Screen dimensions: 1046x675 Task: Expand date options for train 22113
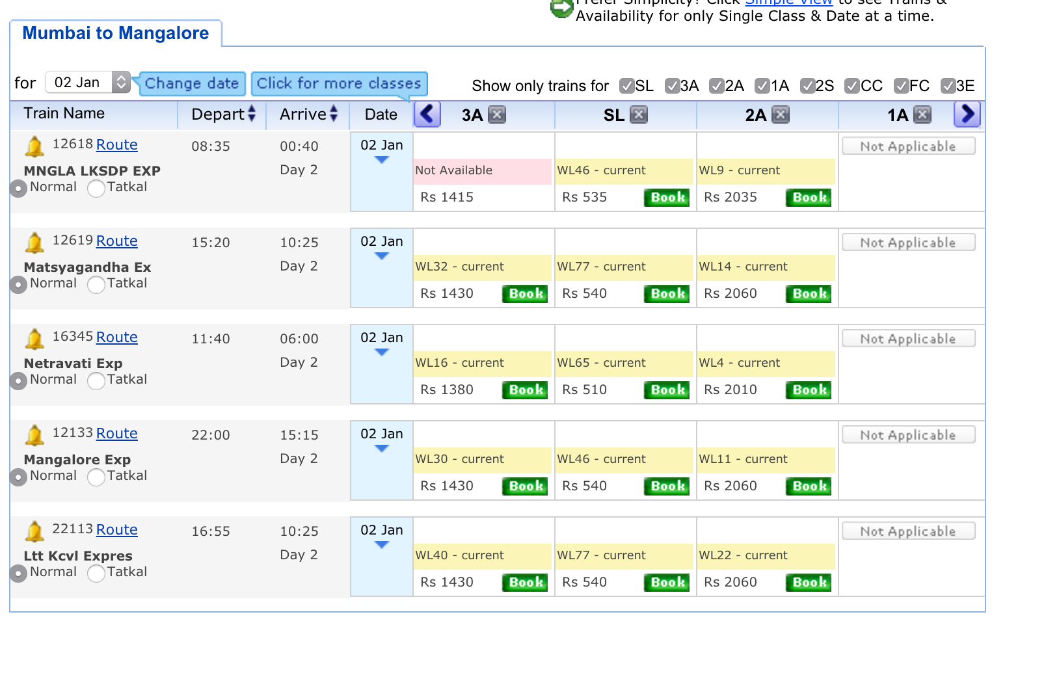(x=382, y=545)
